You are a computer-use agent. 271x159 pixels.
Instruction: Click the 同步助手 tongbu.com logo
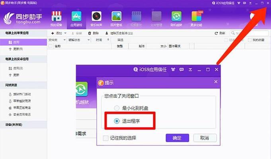tap(22, 18)
